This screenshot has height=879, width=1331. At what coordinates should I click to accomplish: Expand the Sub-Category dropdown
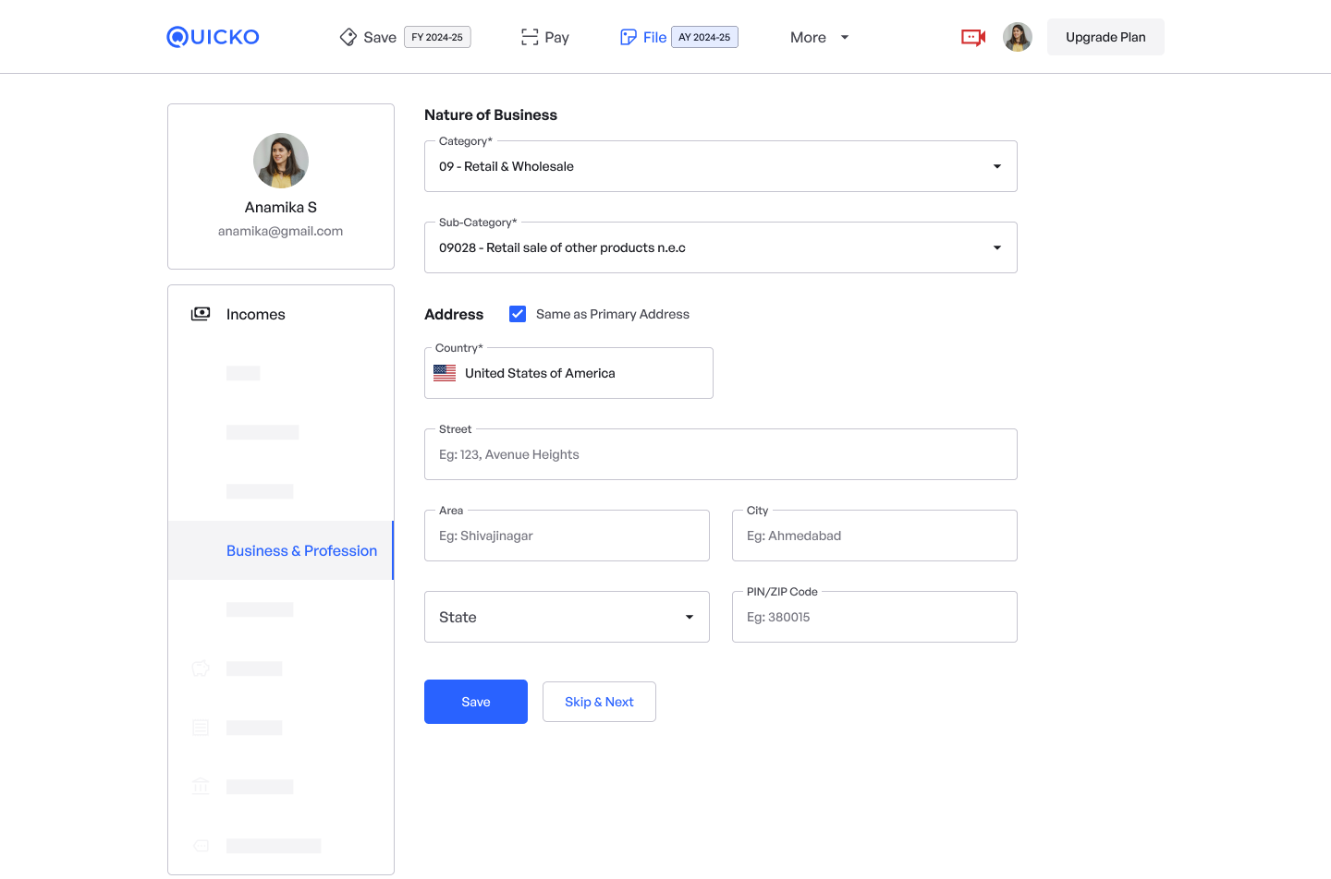[720, 247]
